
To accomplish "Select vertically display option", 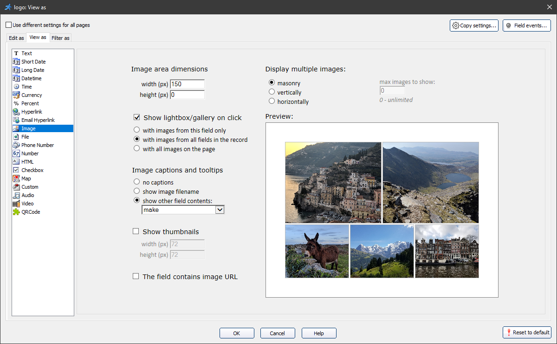I will 272,92.
